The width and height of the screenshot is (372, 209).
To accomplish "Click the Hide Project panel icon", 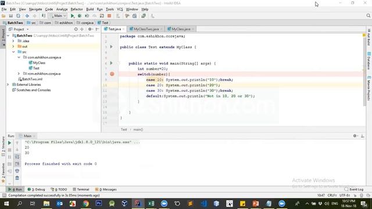I will [97, 29].
